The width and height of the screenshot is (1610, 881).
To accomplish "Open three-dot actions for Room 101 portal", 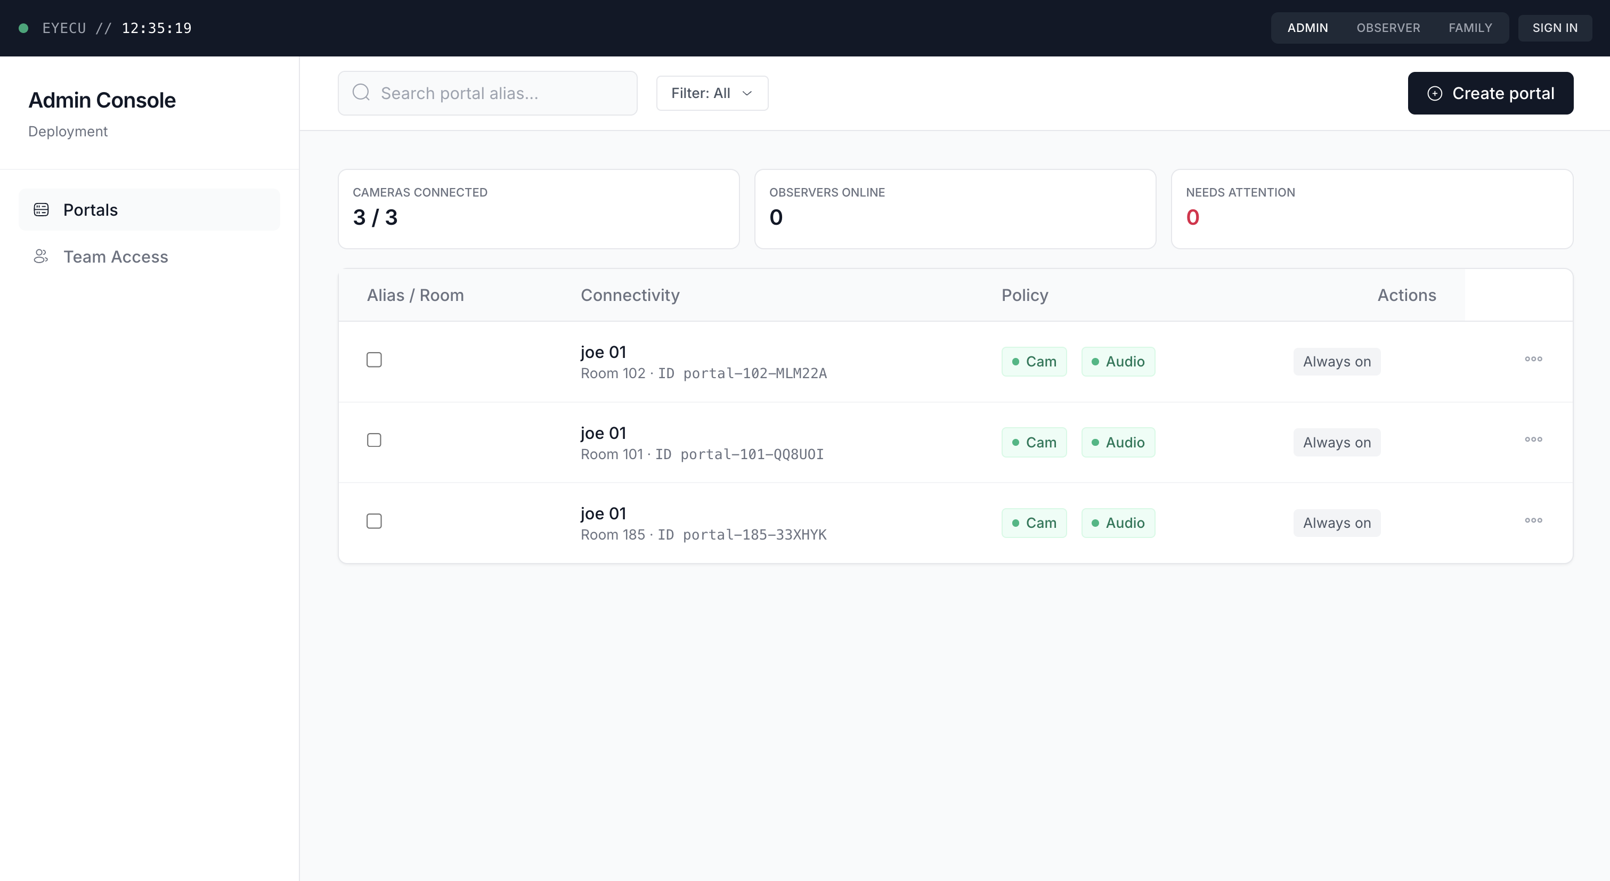I will pos(1533,440).
